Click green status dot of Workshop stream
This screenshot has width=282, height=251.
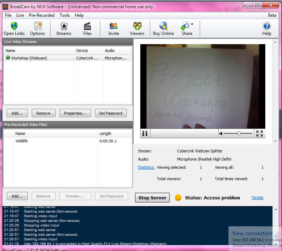(x=8, y=58)
